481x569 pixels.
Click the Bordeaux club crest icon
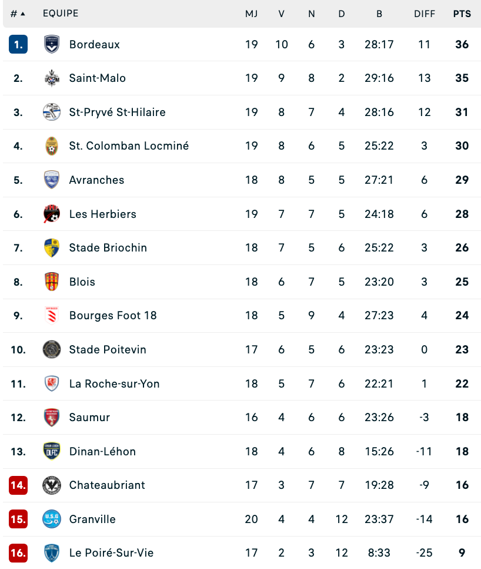tap(51, 44)
